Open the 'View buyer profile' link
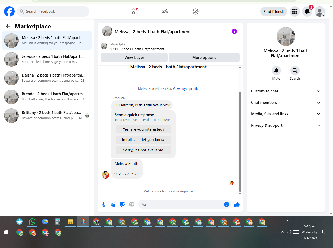This screenshot has width=333, height=248. tap(186, 89)
